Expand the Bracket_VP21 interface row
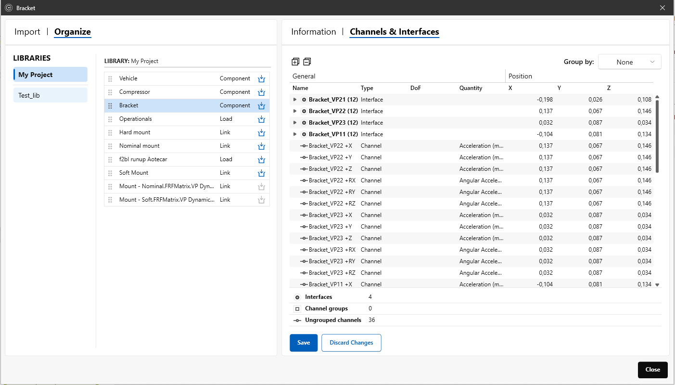Screen dimensions: 675x385 [295, 100]
